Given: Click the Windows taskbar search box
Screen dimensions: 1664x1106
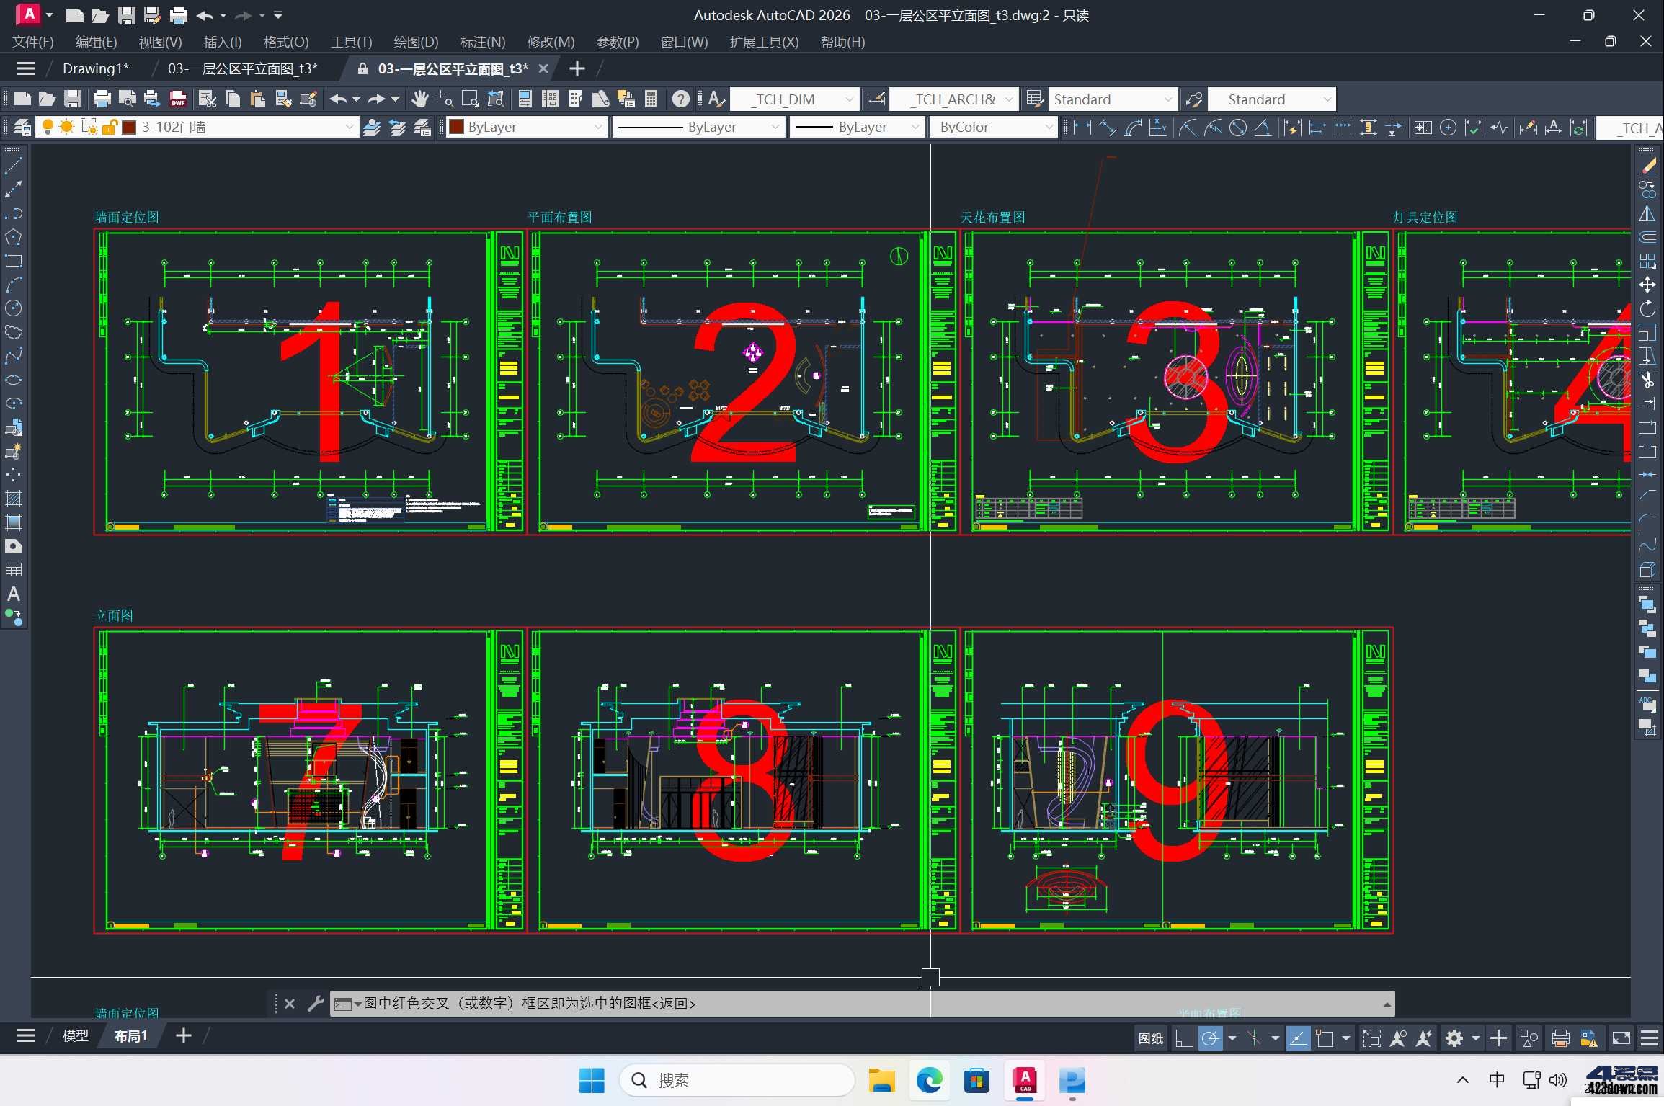Looking at the screenshot, I should [x=737, y=1080].
